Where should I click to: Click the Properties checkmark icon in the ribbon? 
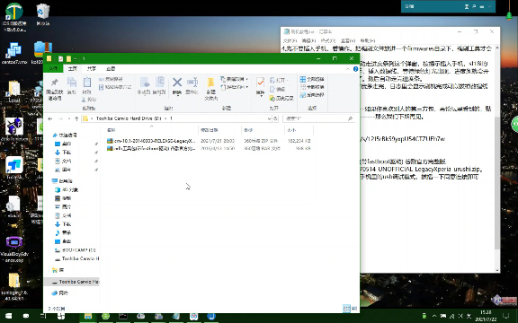click(260, 83)
